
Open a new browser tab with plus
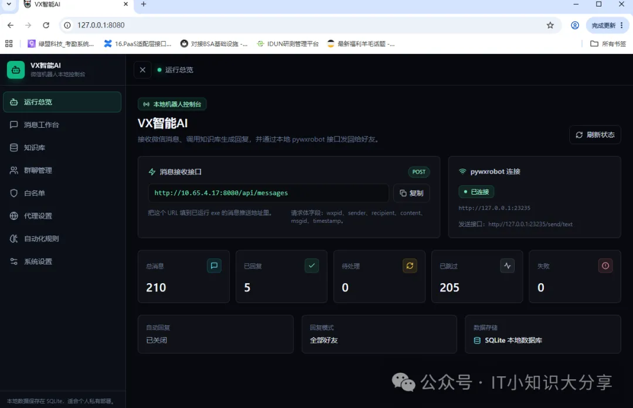[x=144, y=4]
